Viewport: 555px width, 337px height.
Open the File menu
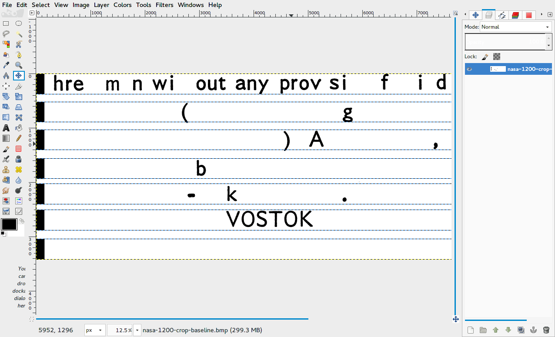click(7, 5)
